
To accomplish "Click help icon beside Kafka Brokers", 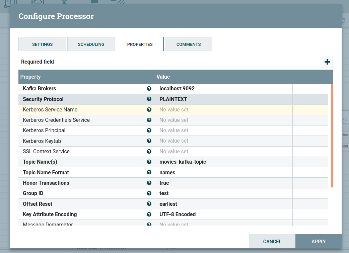I will [149, 89].
